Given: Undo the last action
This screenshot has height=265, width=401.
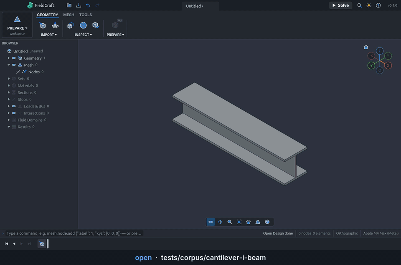Looking at the screenshot, I should pyautogui.click(x=88, y=5).
